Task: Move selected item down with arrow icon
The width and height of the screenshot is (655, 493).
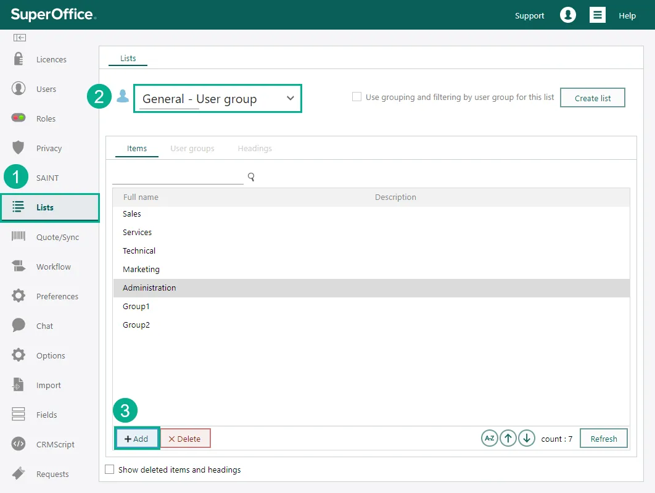Action: (526, 438)
